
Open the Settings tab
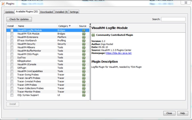74,12
